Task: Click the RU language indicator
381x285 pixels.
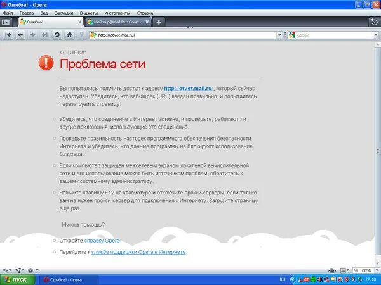Action: click(x=283, y=280)
